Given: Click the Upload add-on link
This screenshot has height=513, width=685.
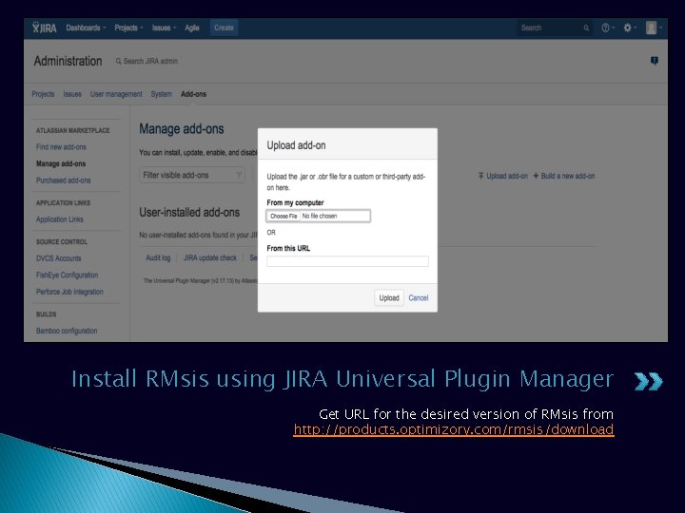Looking at the screenshot, I should point(503,176).
